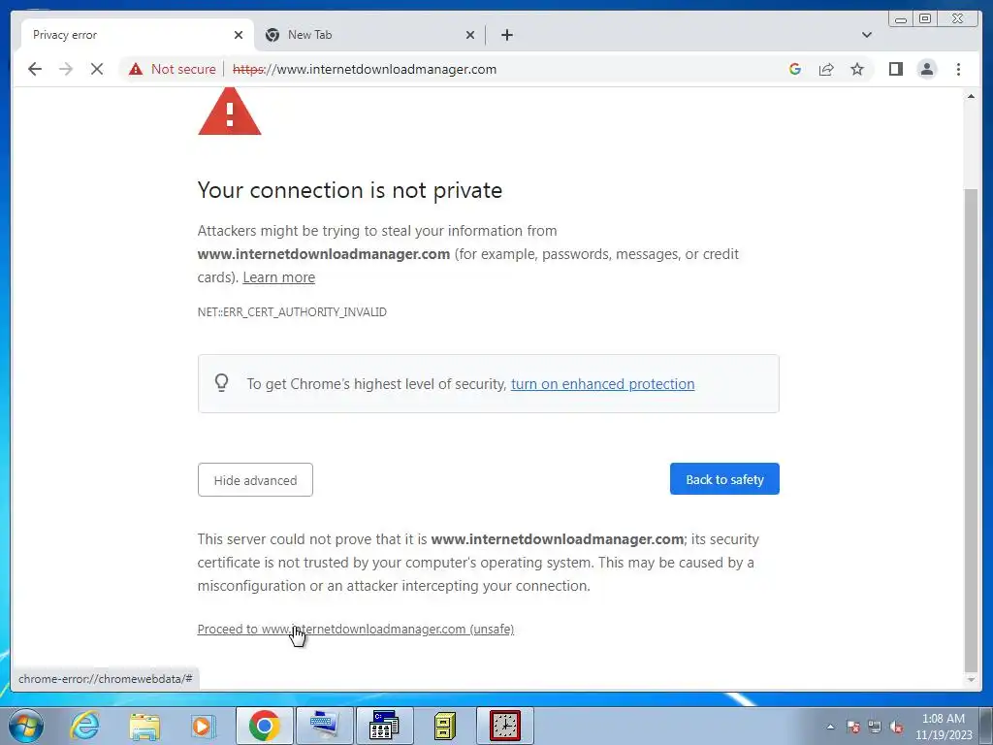Click the red Not secure warning badge
Screen dimensions: 993x745
click(173, 69)
